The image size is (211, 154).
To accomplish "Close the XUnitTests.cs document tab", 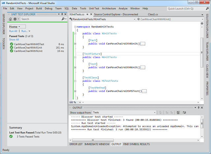I will click(91, 15).
